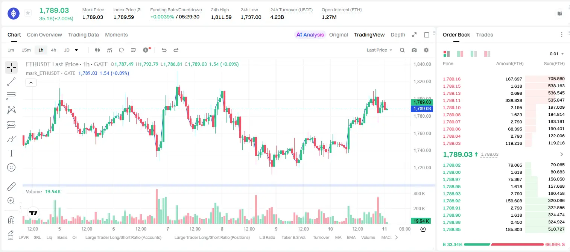The height and width of the screenshot is (252, 570).
Task: Open the emoji sticker tool
Action: click(x=11, y=167)
